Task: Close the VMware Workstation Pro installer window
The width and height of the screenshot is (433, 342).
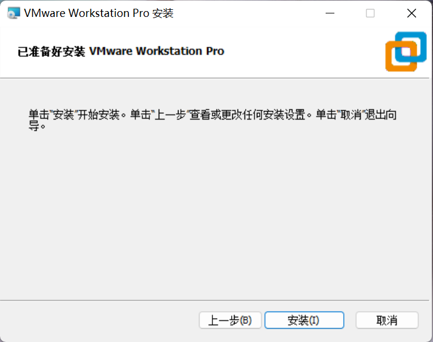Action: click(x=411, y=13)
